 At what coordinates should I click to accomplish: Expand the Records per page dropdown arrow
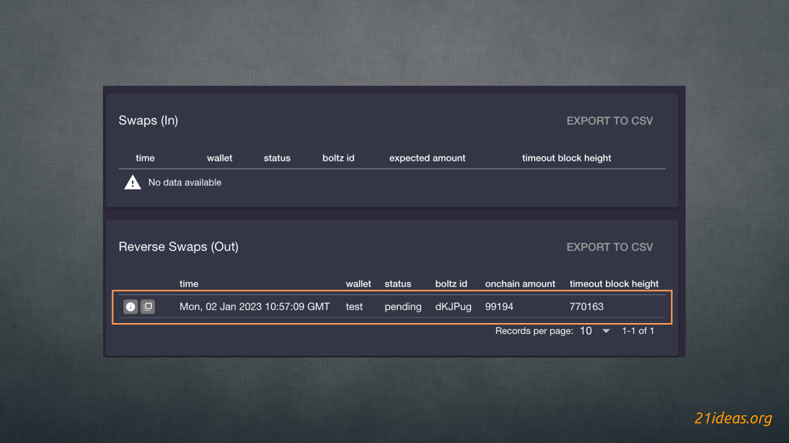click(x=606, y=331)
